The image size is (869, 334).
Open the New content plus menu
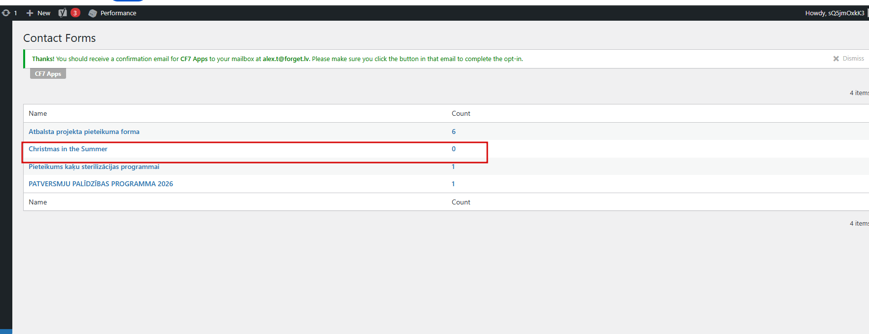pyautogui.click(x=38, y=13)
